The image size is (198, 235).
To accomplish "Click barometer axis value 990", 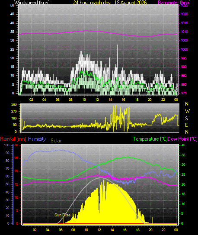I will [x=184, y=67].
